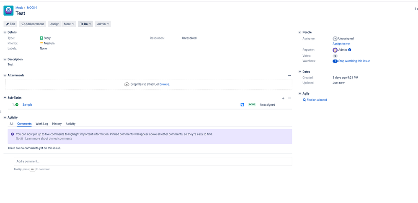418x203 pixels.
Task: Add a sub-task with the plus icon
Action: click(x=283, y=98)
